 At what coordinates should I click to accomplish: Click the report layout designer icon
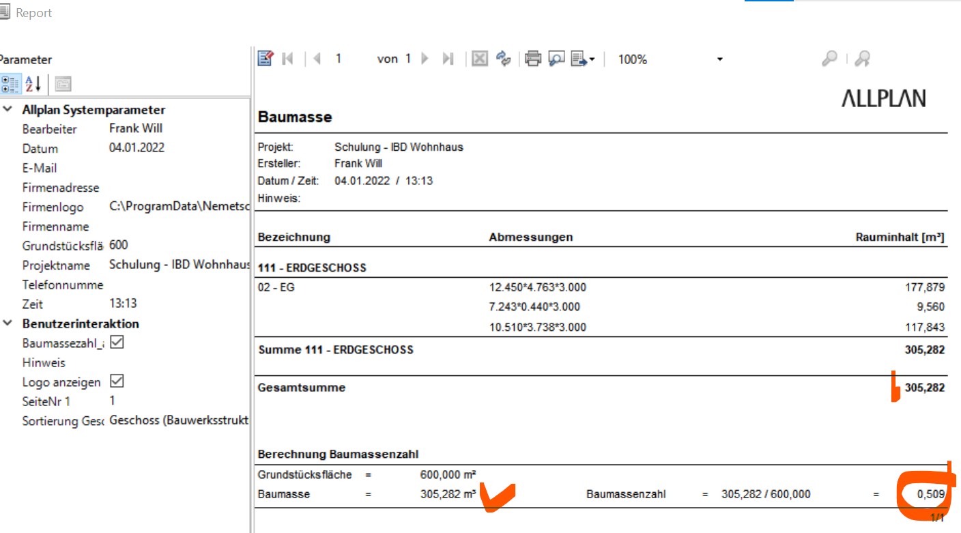click(266, 59)
